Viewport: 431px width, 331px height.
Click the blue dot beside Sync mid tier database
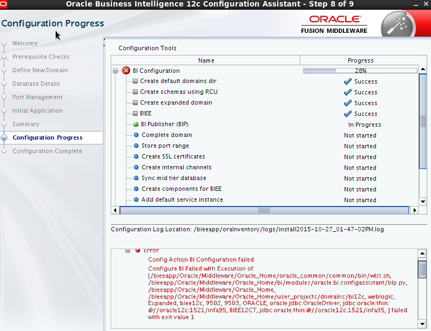136,178
